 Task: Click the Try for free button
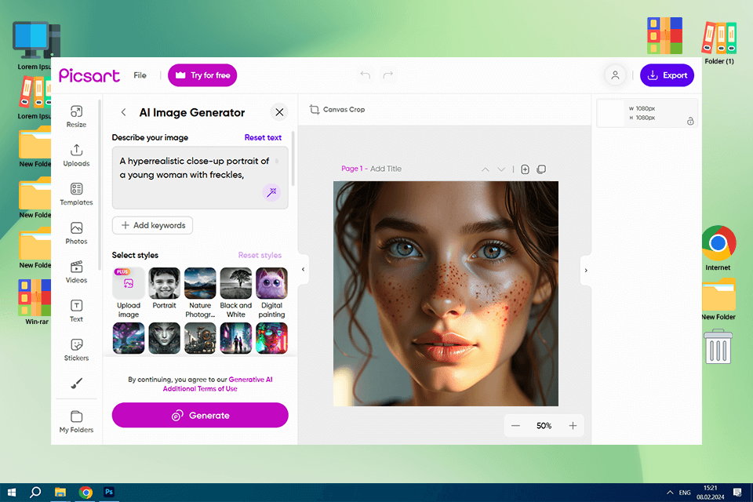(202, 75)
